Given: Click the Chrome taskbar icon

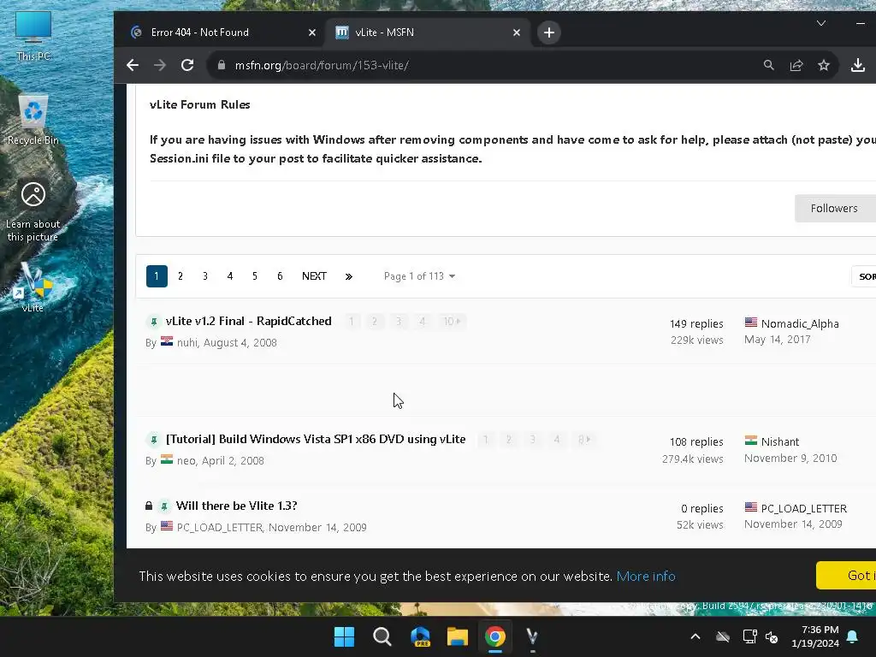Looking at the screenshot, I should (495, 636).
